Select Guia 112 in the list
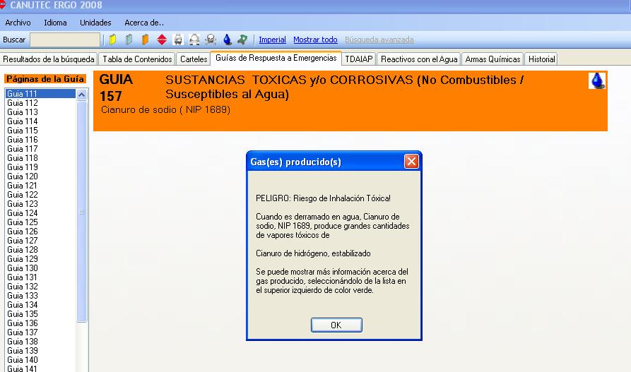 (x=40, y=103)
